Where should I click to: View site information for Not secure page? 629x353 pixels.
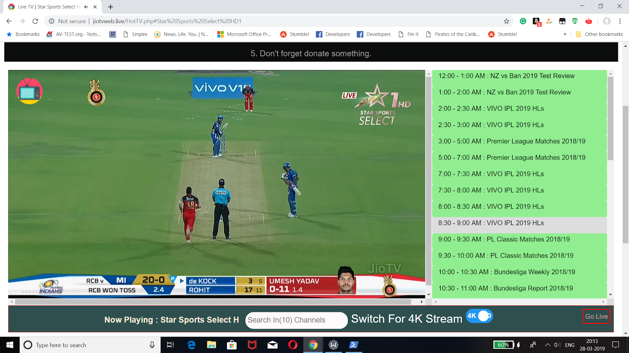(x=68, y=21)
